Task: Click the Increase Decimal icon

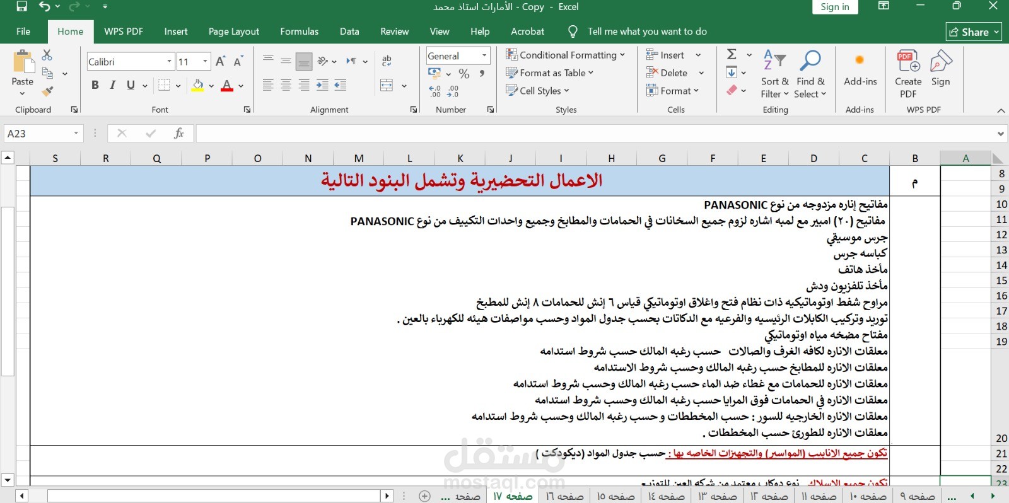Action: click(435, 92)
